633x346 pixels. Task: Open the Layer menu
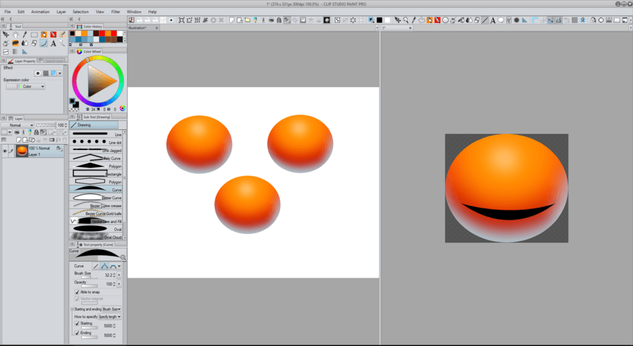[61, 12]
